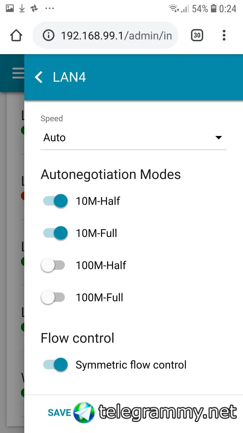The width and height of the screenshot is (243, 433).
Task: Disable Symmetric flow control switch
Action: click(55, 365)
